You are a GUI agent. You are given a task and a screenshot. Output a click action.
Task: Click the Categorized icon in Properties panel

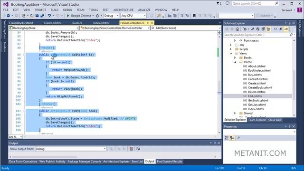(227, 138)
